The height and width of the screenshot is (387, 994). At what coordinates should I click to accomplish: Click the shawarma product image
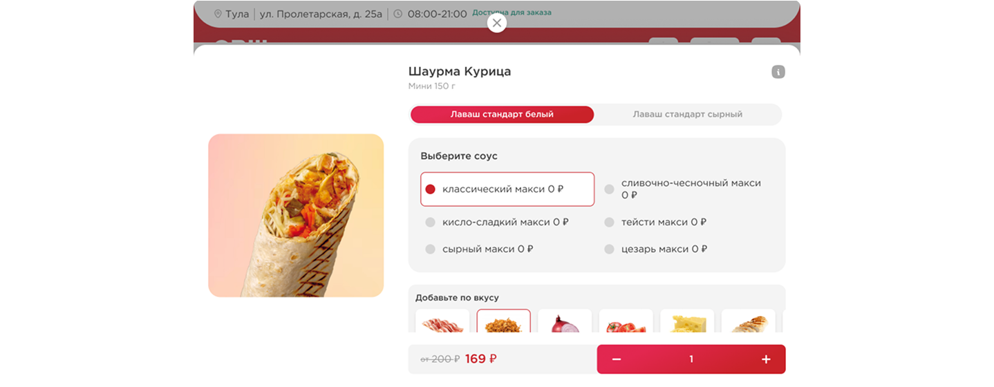click(296, 216)
